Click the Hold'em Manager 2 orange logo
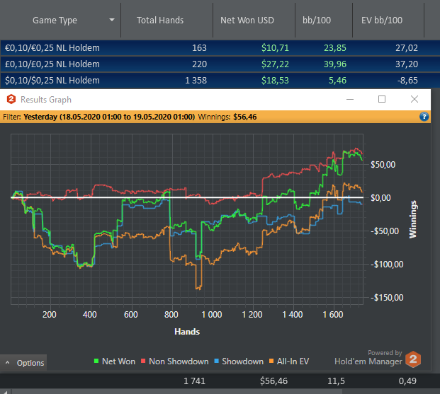 (x=413, y=359)
